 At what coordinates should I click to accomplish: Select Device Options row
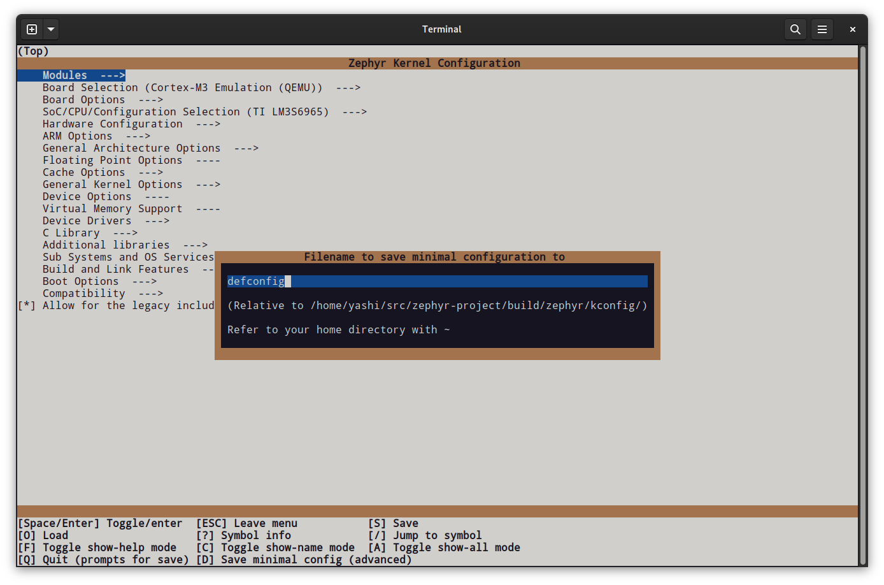[106, 196]
